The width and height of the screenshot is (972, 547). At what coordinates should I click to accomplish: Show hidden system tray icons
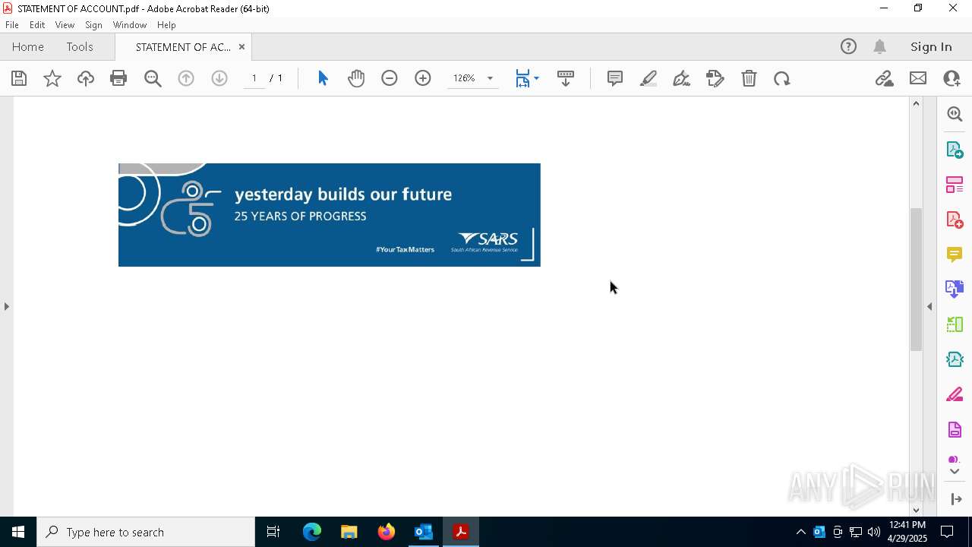pos(800,532)
